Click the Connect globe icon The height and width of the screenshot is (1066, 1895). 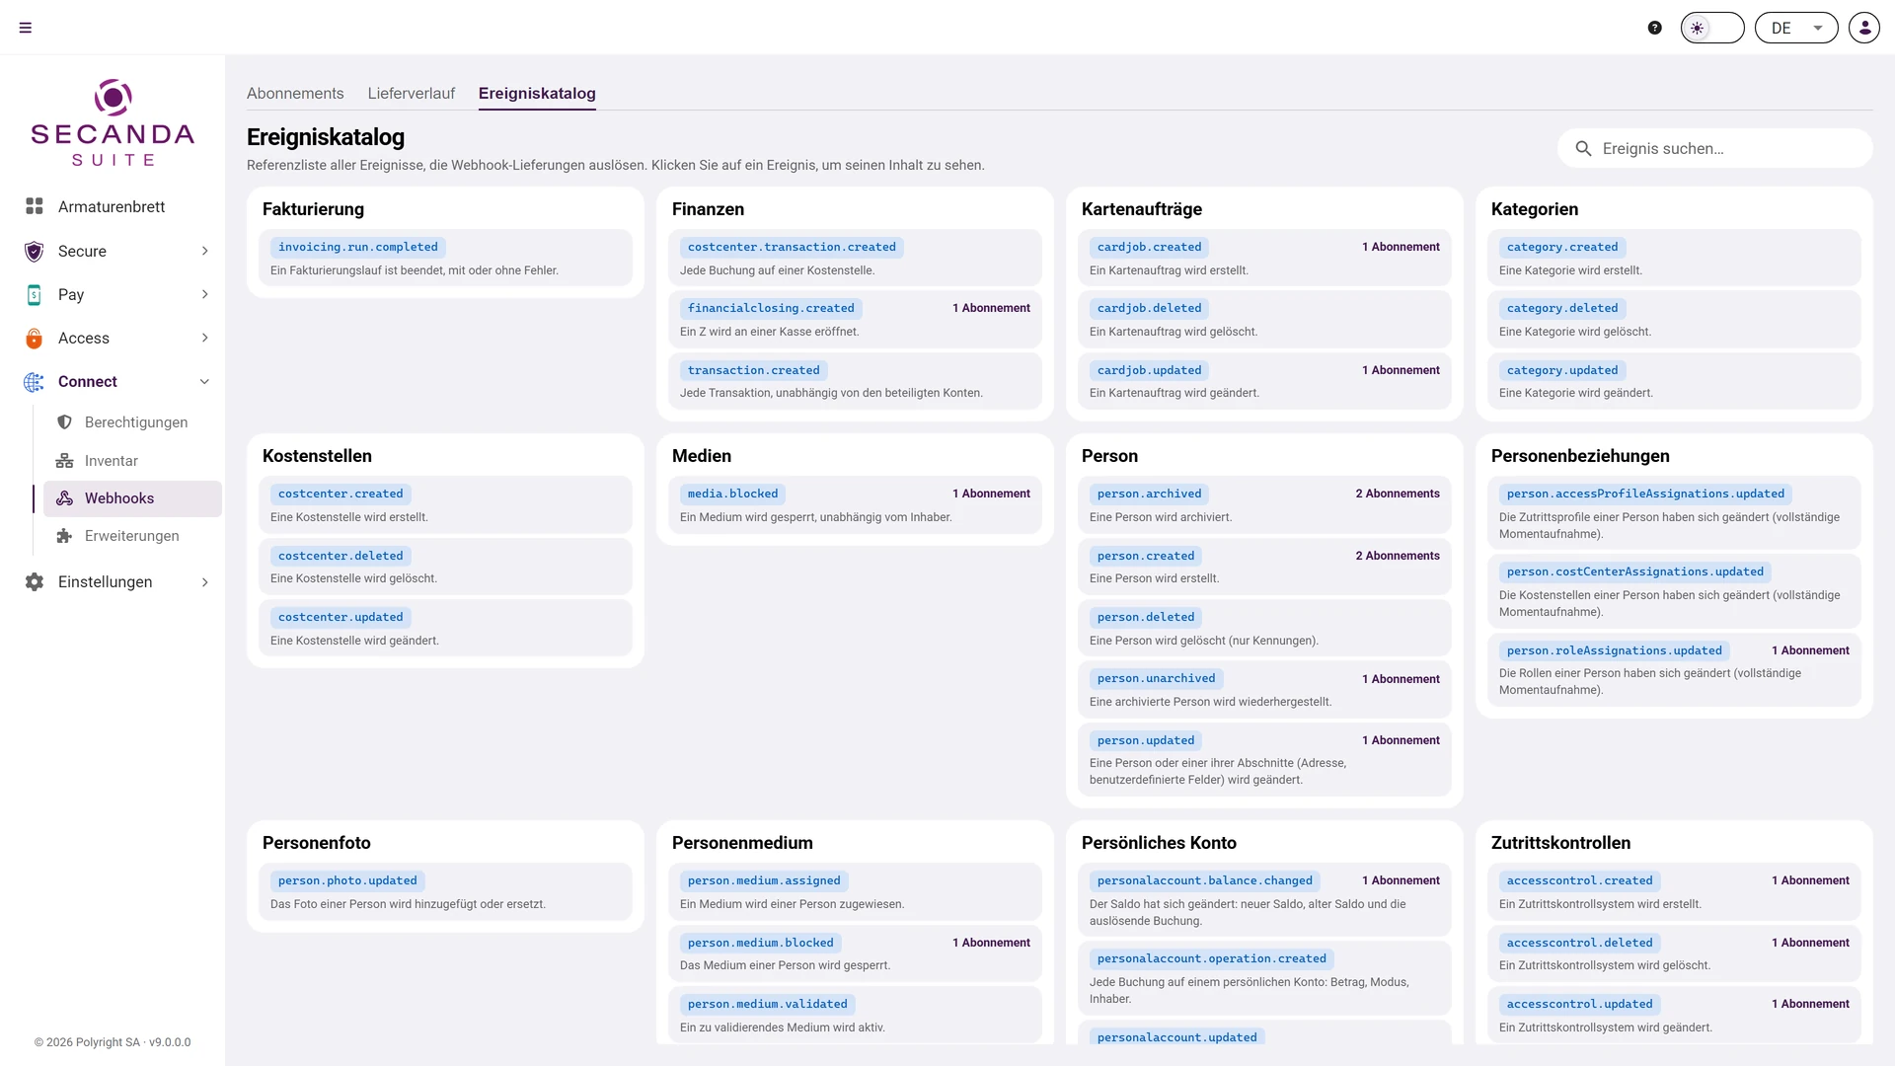(x=35, y=382)
